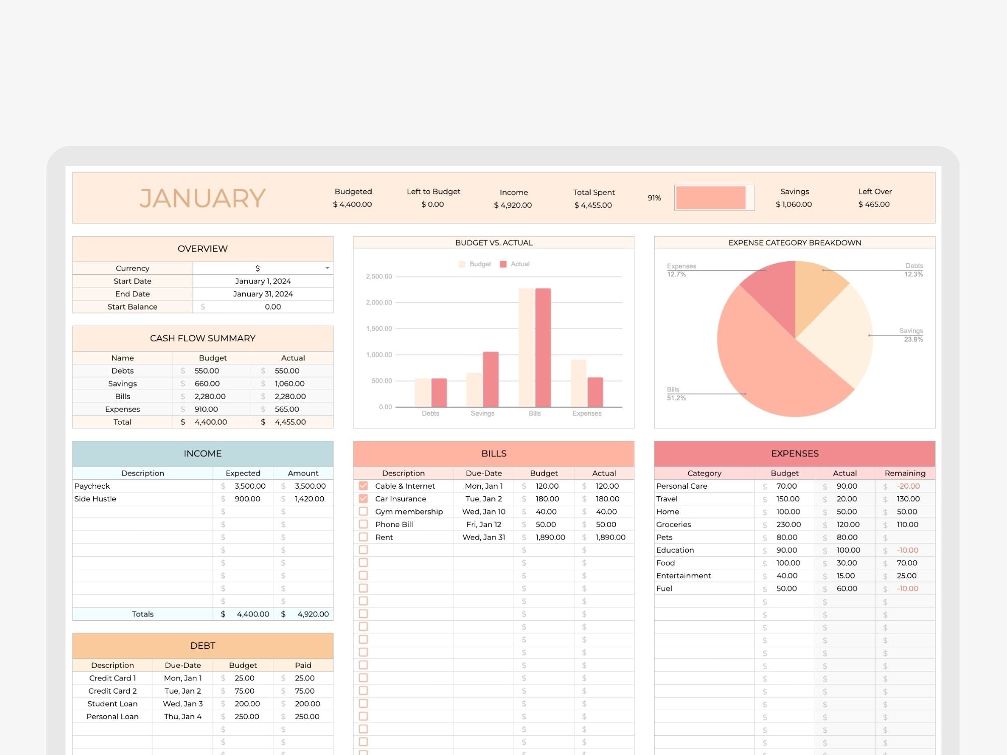This screenshot has height=755, width=1007.
Task: Check the Gym membership bill checkbox
Action: [x=363, y=511]
